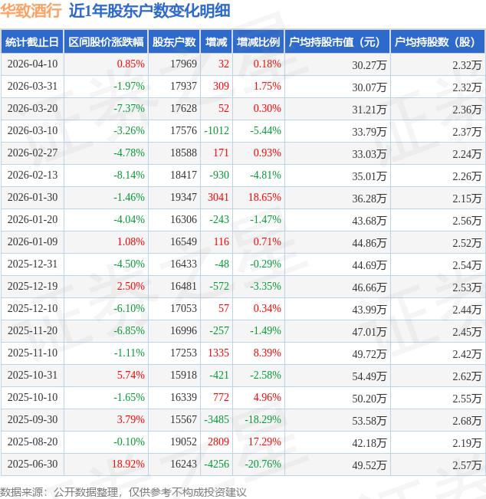Select the 2026-01-30 date row

32,197
